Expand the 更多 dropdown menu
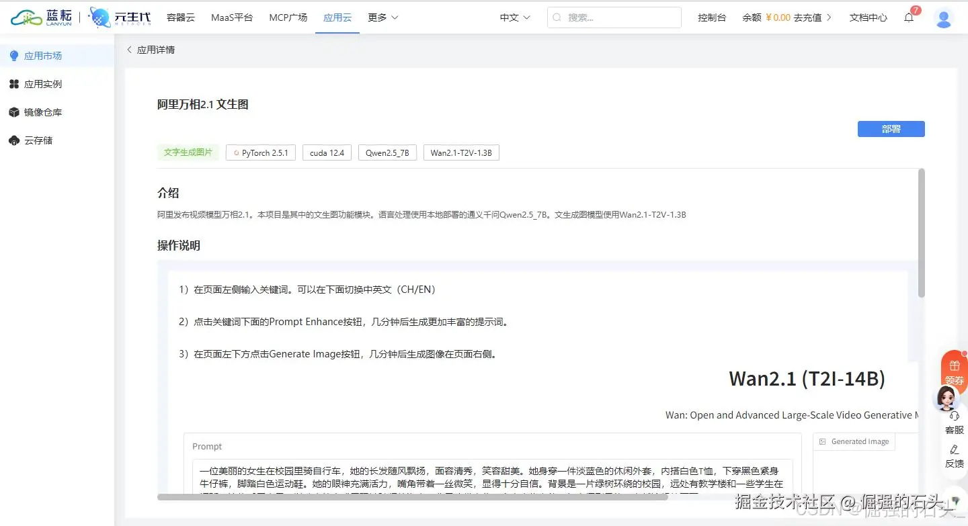The width and height of the screenshot is (968, 526). click(382, 17)
